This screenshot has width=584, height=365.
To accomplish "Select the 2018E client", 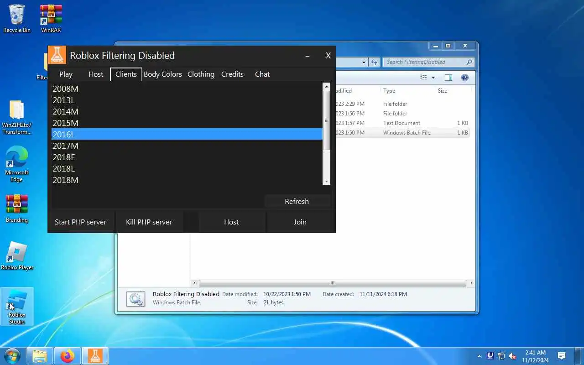I will pos(187,157).
